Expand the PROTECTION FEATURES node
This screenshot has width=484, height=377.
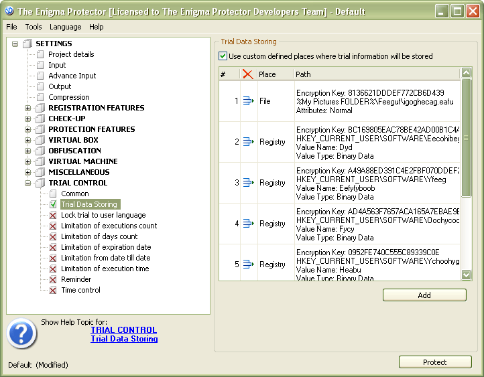pyautogui.click(x=27, y=129)
